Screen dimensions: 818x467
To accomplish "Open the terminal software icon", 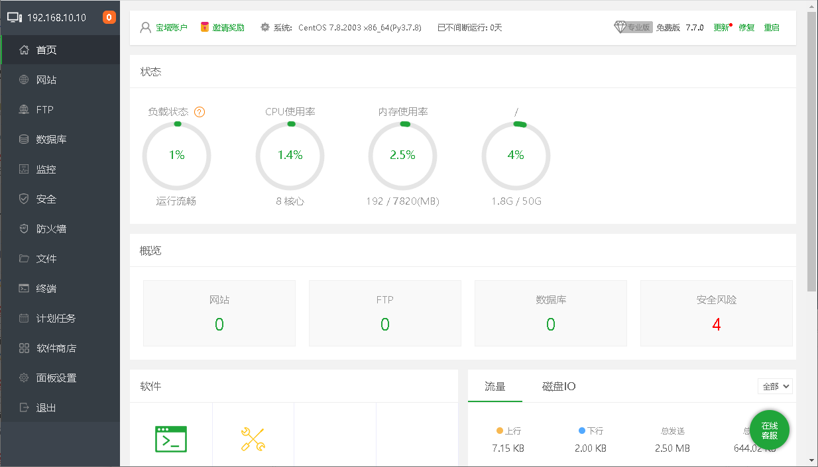I will [x=170, y=439].
